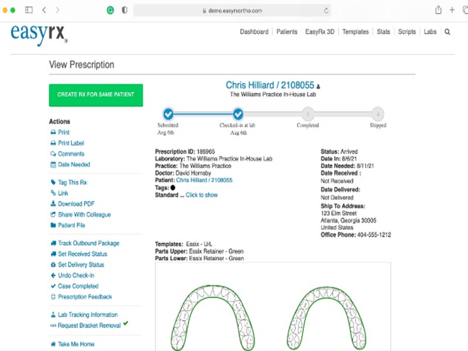Viewport: 468px width, 351px height.
Task: Click the Grammarly extension icon
Action: pyautogui.click(x=111, y=11)
